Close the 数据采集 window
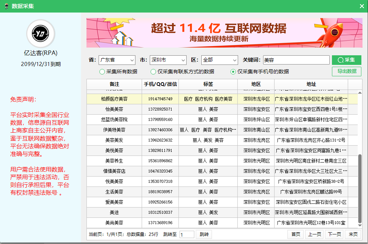The width and height of the screenshot is (368, 244). [x=361, y=6]
